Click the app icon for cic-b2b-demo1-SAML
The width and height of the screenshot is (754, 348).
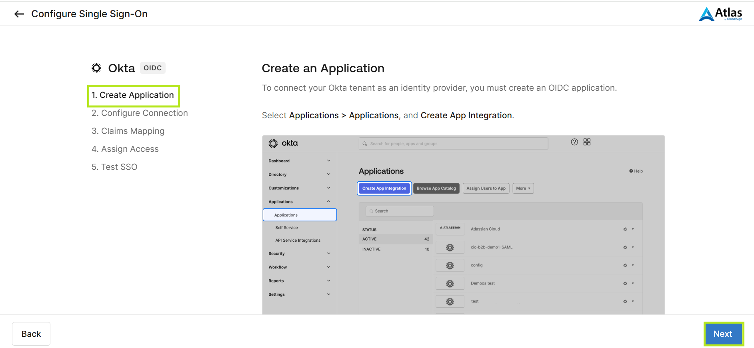click(x=450, y=247)
